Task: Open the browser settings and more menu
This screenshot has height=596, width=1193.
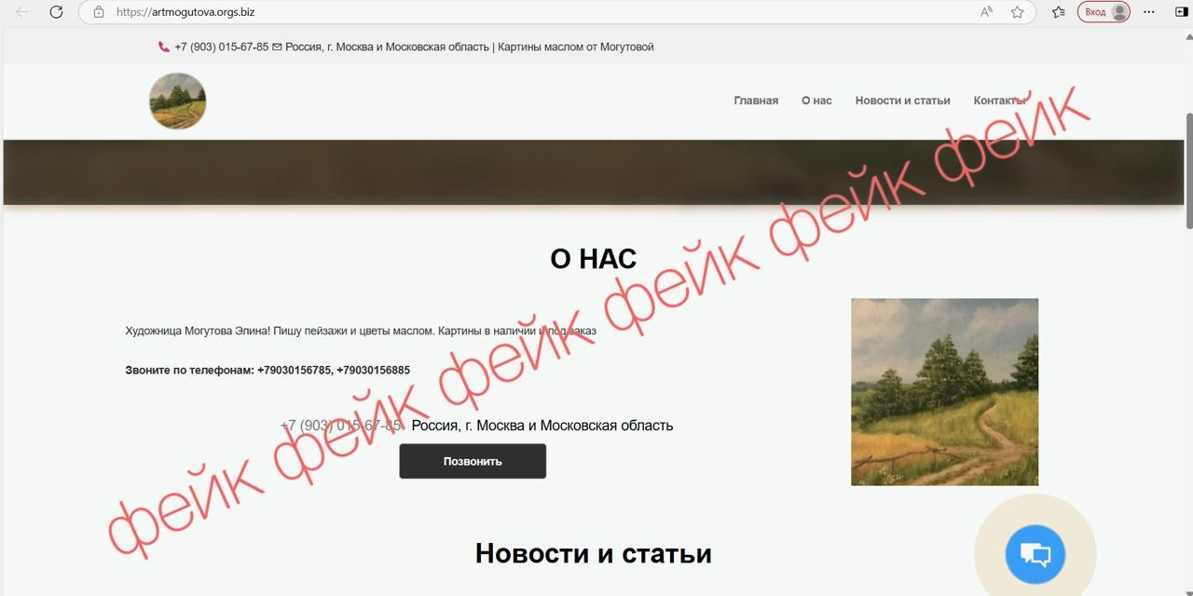Action: coord(1149,12)
